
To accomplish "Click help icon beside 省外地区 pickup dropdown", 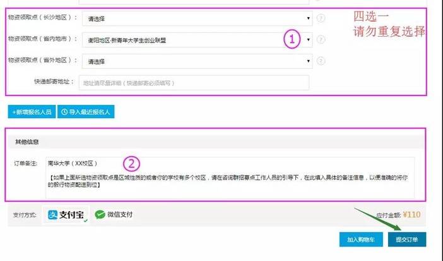I will (x=321, y=61).
